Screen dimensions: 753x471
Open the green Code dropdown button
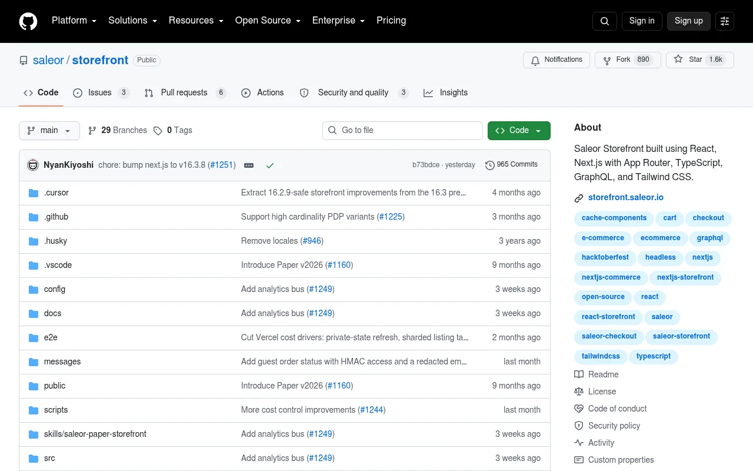(x=519, y=131)
